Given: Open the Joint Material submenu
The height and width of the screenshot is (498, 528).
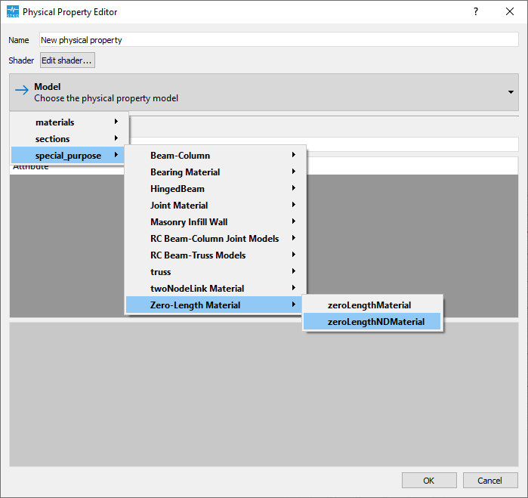Looking at the screenshot, I should [x=215, y=206].
